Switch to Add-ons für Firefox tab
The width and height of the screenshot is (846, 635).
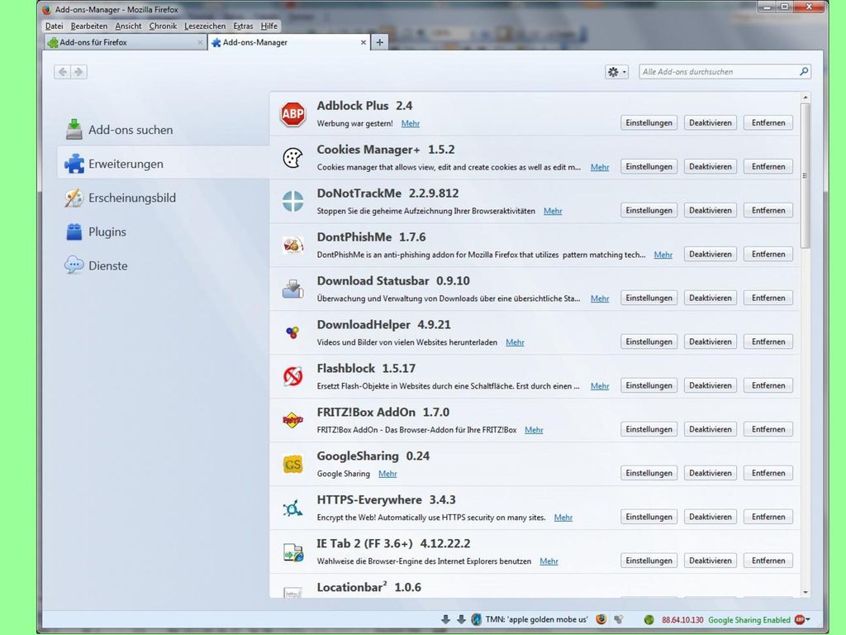click(126, 42)
